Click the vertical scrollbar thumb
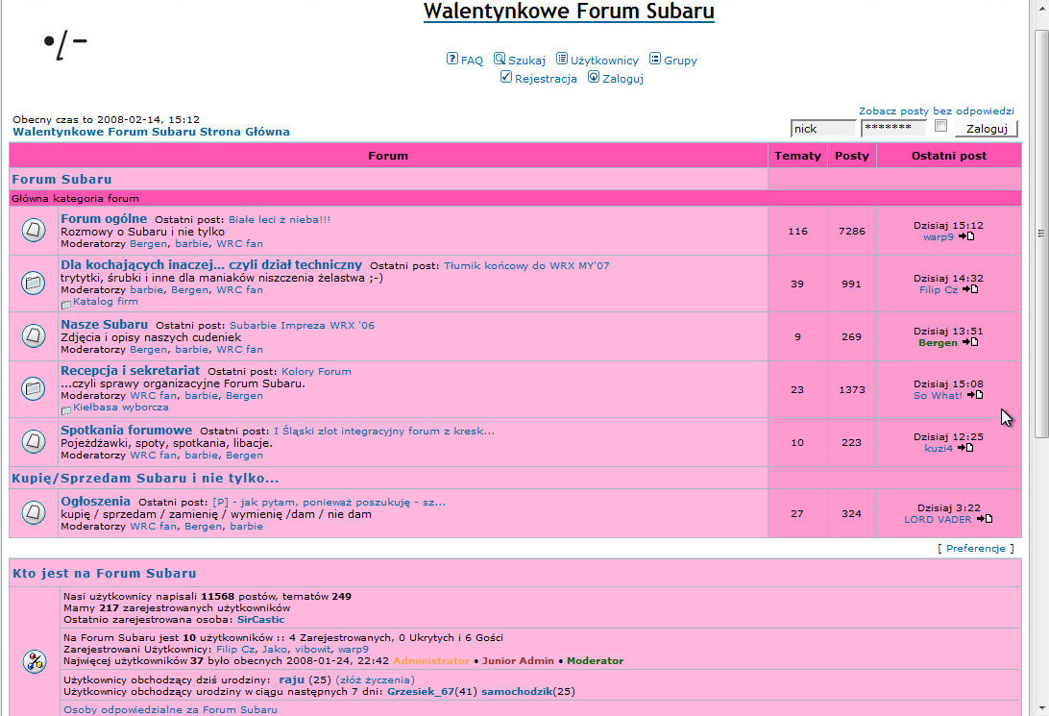 [x=1040, y=231]
